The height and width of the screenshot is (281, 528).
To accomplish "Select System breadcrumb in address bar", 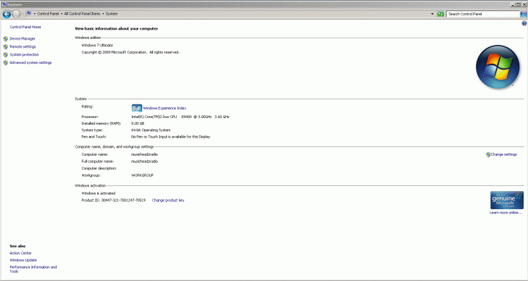I will [112, 14].
